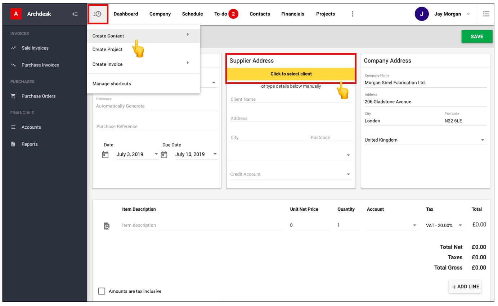Image resolution: width=498 pixels, height=306 pixels.
Task: Open the United Kingdom country dropdown
Action: [x=425, y=140]
